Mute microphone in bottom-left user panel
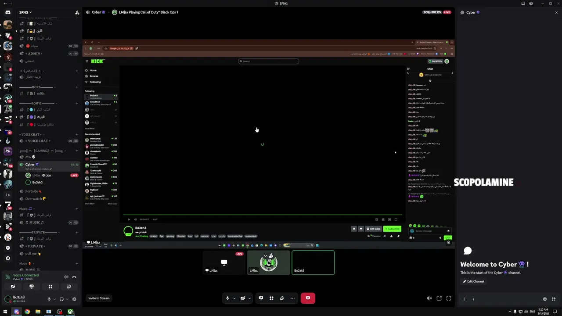 pyautogui.click(x=49, y=299)
